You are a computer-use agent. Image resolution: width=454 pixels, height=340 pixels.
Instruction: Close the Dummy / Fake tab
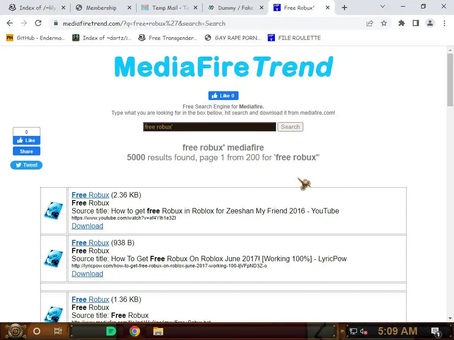tap(262, 8)
